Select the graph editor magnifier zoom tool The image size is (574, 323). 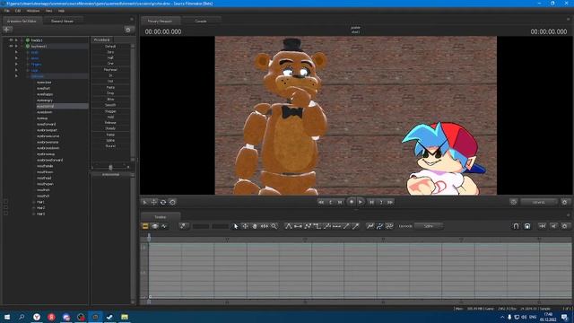(274, 226)
